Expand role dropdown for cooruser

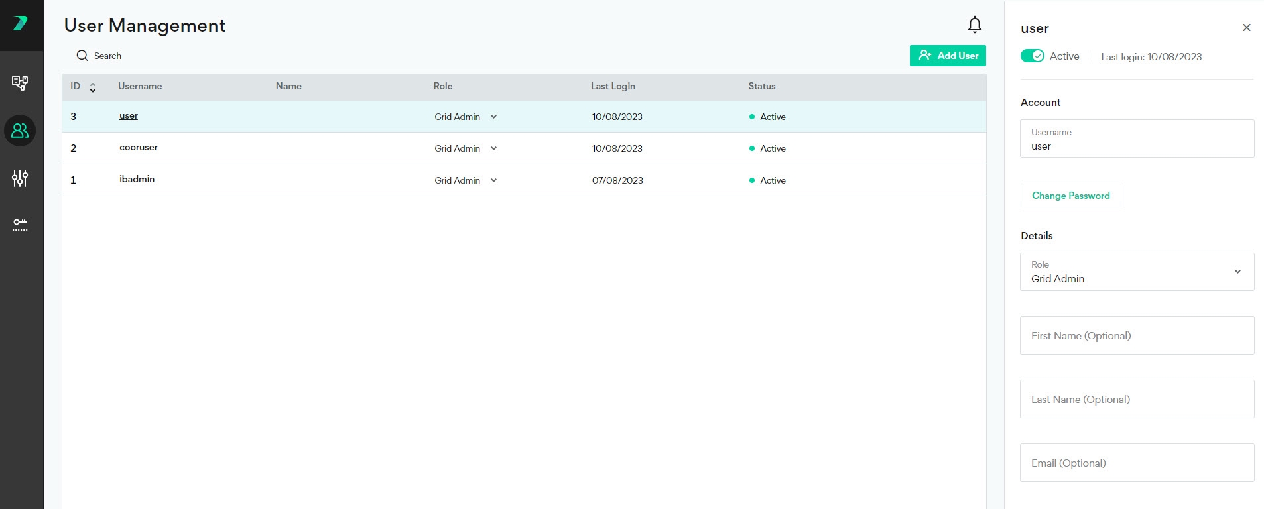tap(493, 148)
